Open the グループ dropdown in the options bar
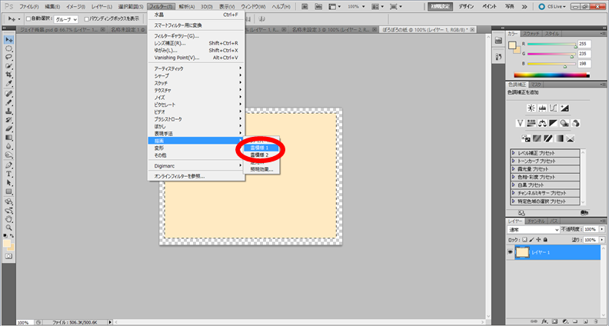 pyautogui.click(x=65, y=18)
